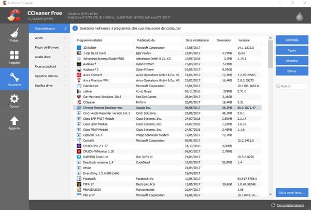Open the Avvio startup tab
Image resolution: width=311 pixels, height=210 pixels.
tap(49, 38)
